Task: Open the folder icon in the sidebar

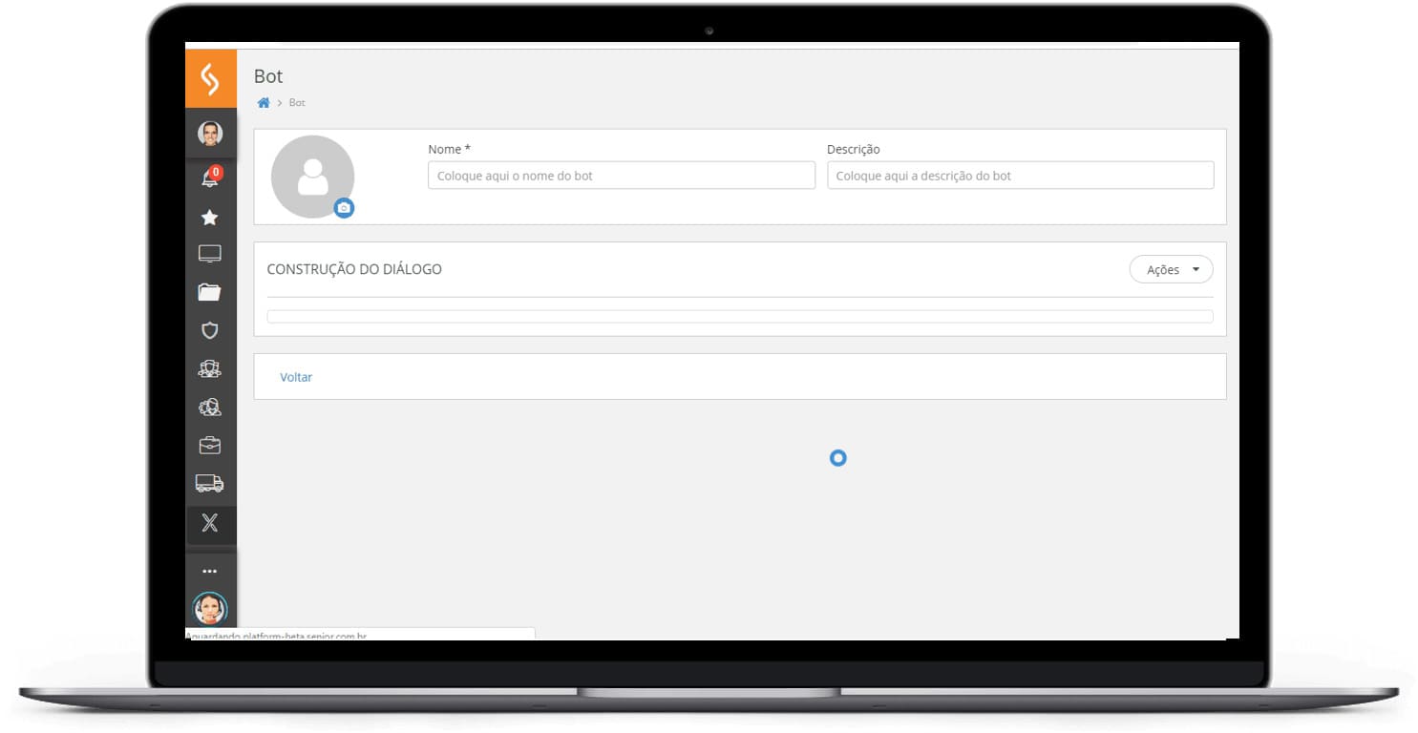Action: [x=210, y=292]
